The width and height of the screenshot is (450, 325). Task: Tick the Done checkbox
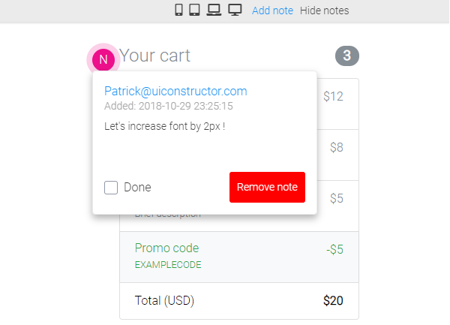(x=111, y=188)
